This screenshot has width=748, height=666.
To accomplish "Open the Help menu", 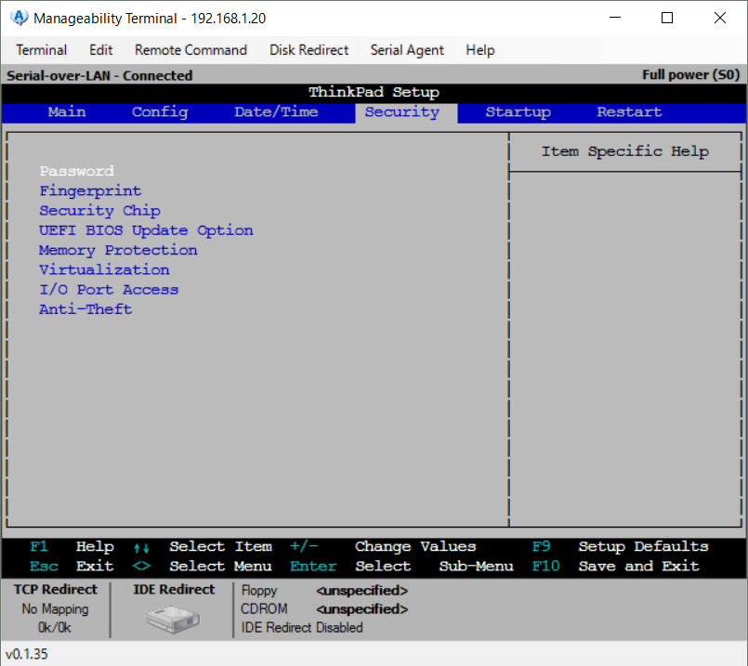I will (x=480, y=50).
